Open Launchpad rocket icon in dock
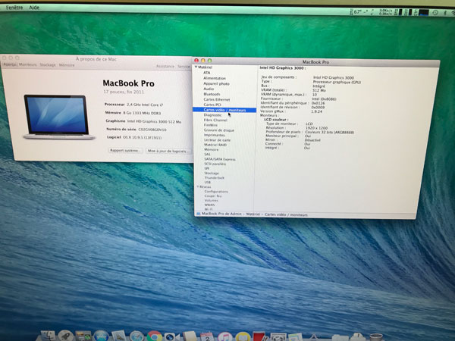Image resolution: width=455 pixels, height=341 pixels. pyautogui.click(x=65, y=336)
